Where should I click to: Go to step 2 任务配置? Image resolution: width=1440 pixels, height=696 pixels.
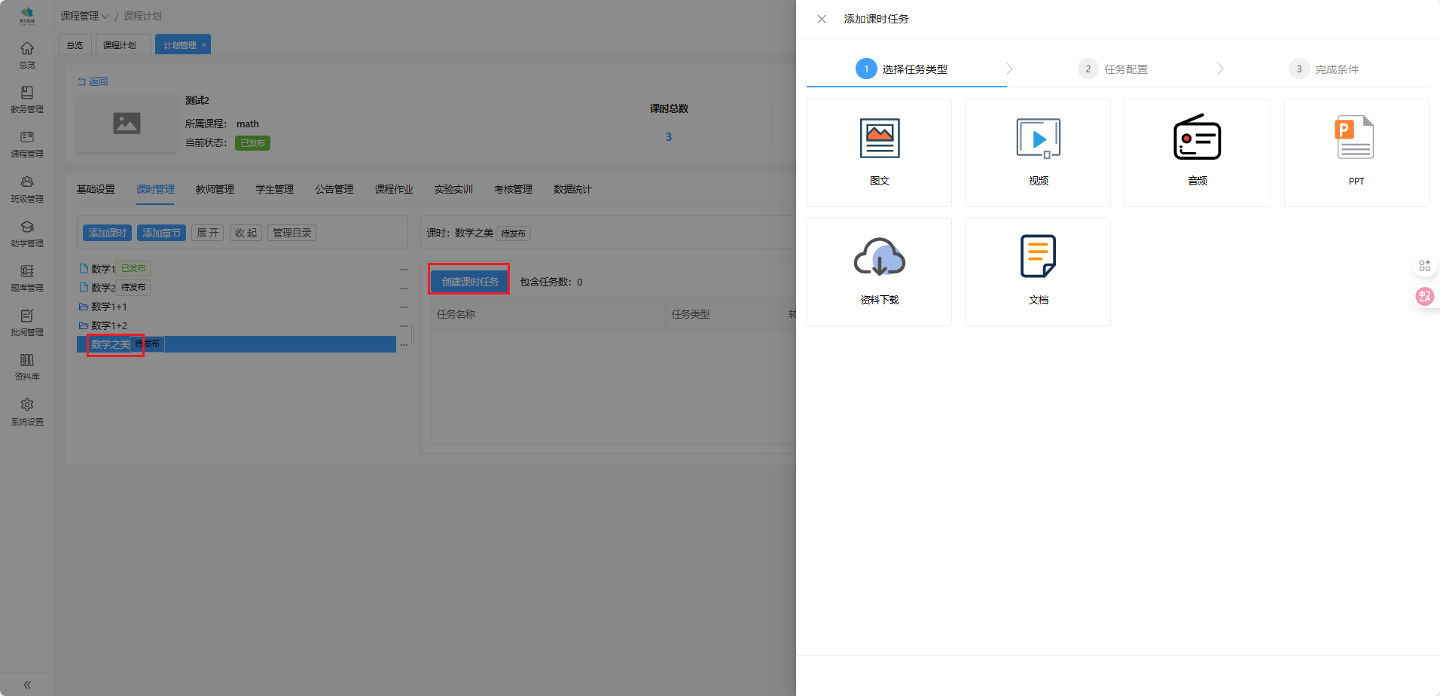(x=1113, y=69)
